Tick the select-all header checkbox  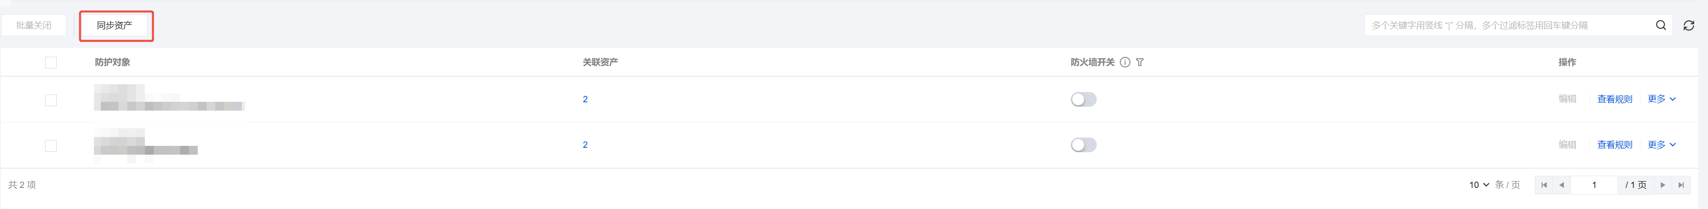point(51,62)
